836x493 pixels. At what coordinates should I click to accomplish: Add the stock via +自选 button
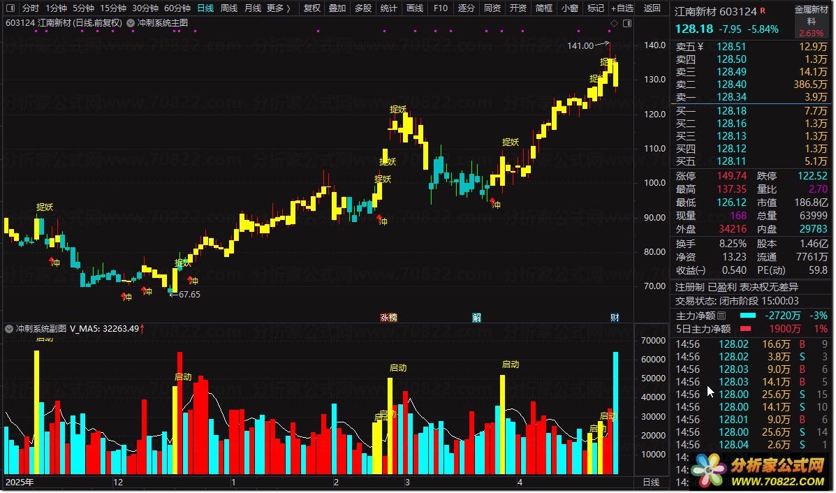pos(622,8)
